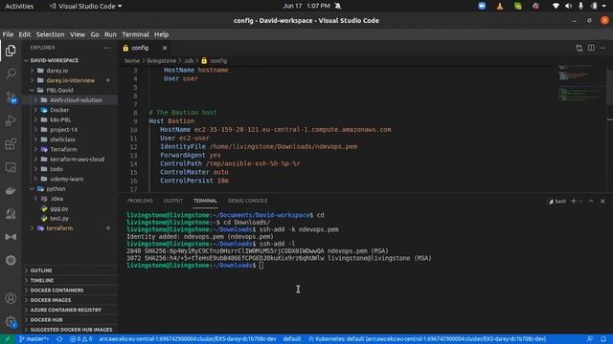The width and height of the screenshot is (613, 344).
Task: Click the explorer more actions ellipsis
Action: point(107,48)
